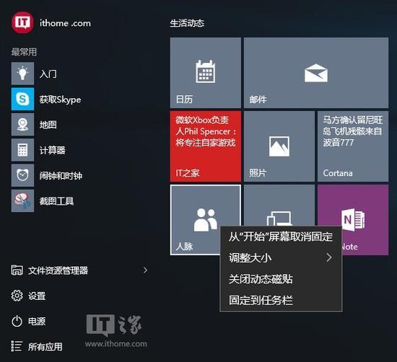Viewport: 397px width, 362px height.
Task: Open the 入门 lightbulb icon
Action: click(x=22, y=74)
